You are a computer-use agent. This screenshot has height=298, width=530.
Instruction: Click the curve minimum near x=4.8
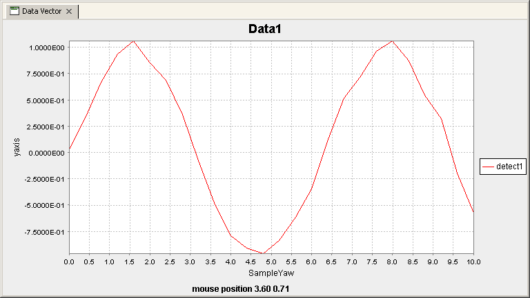tap(263, 253)
